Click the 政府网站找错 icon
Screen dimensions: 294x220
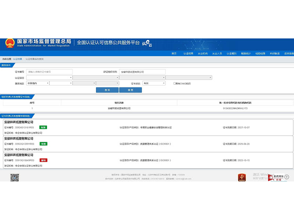276,177
